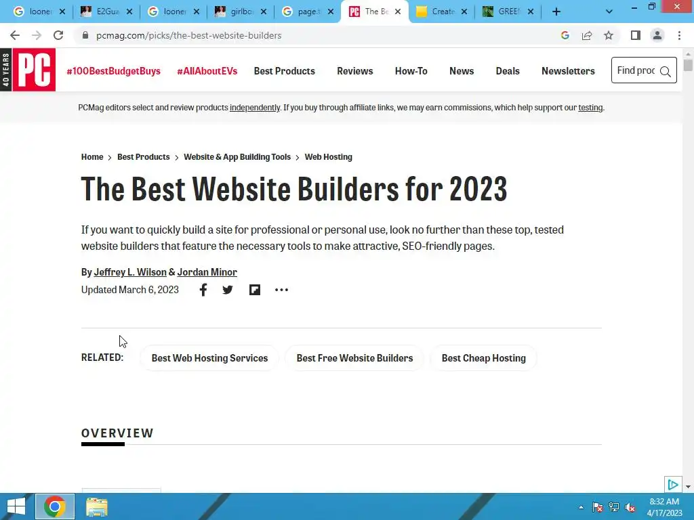Open the Chrome profile avatar
This screenshot has height=520, width=694.
[657, 35]
